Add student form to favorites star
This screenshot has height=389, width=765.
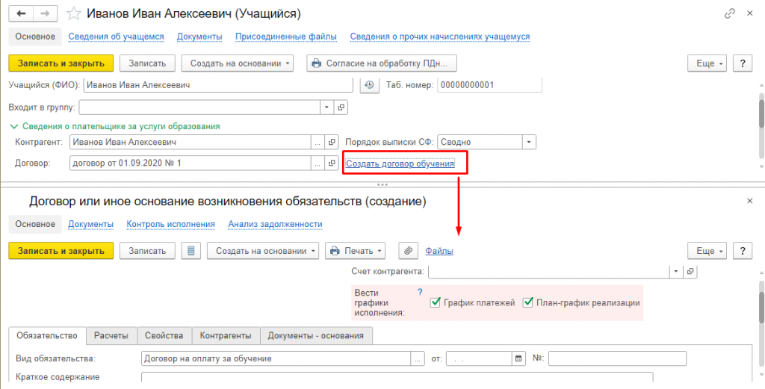tap(73, 13)
